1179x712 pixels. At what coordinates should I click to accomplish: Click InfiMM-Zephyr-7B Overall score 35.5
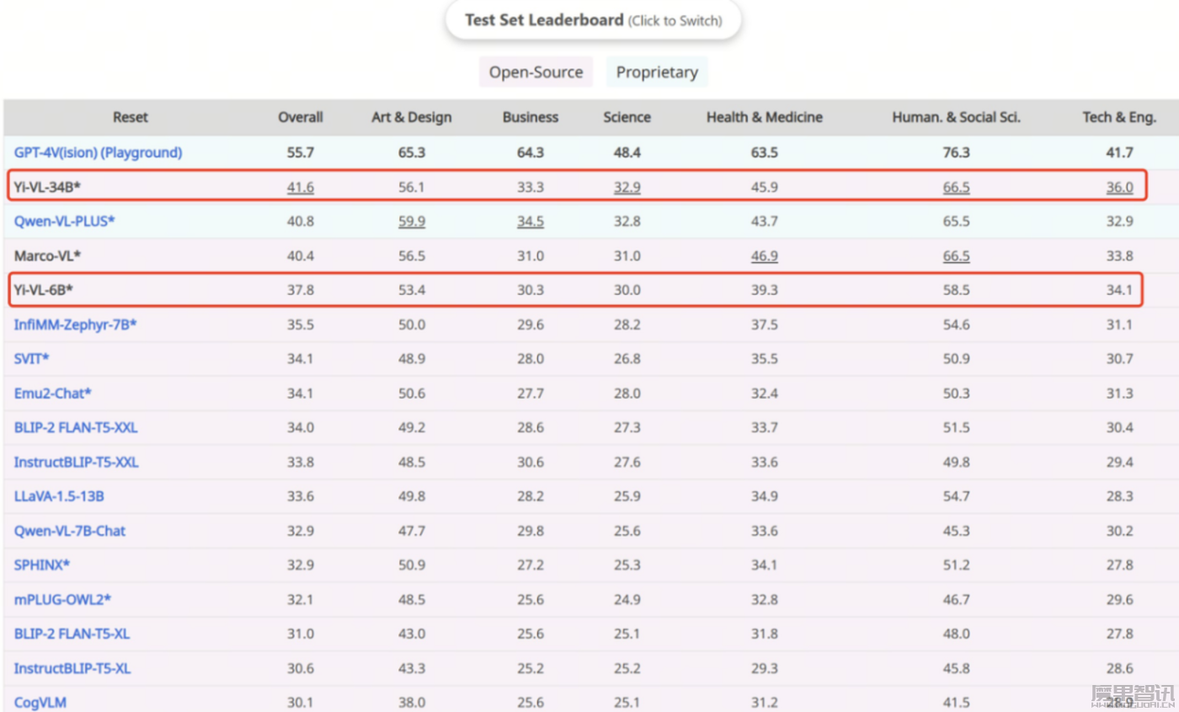tap(301, 324)
